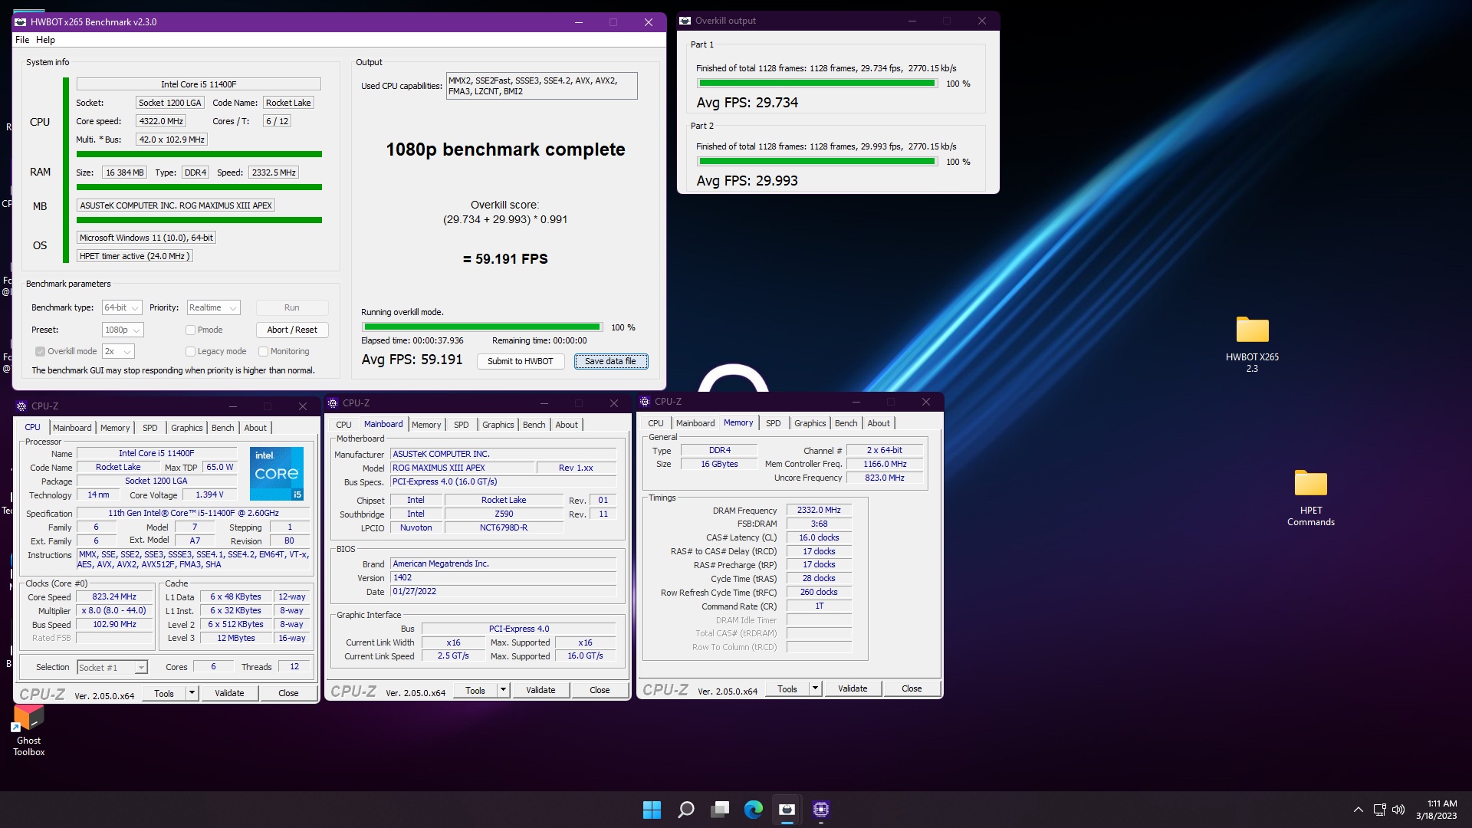The width and height of the screenshot is (1472, 828).
Task: Click the Run button in HWBOT
Action: point(292,308)
